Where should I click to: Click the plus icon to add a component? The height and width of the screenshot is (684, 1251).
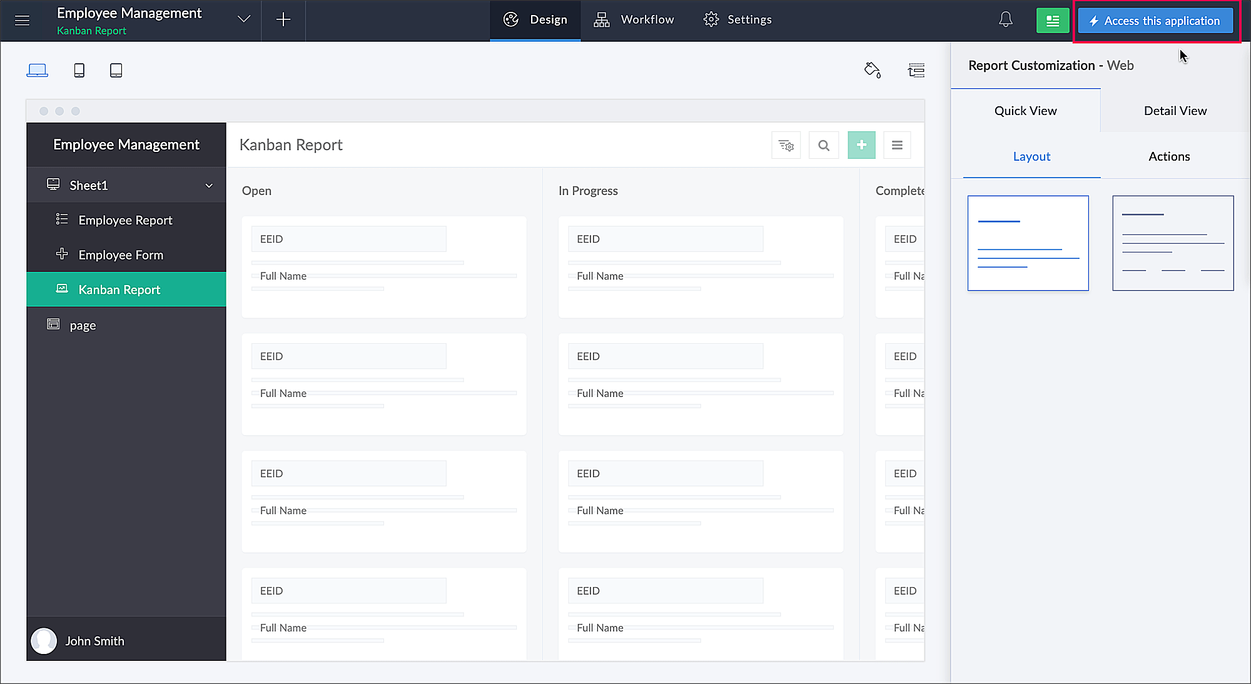pyautogui.click(x=283, y=20)
